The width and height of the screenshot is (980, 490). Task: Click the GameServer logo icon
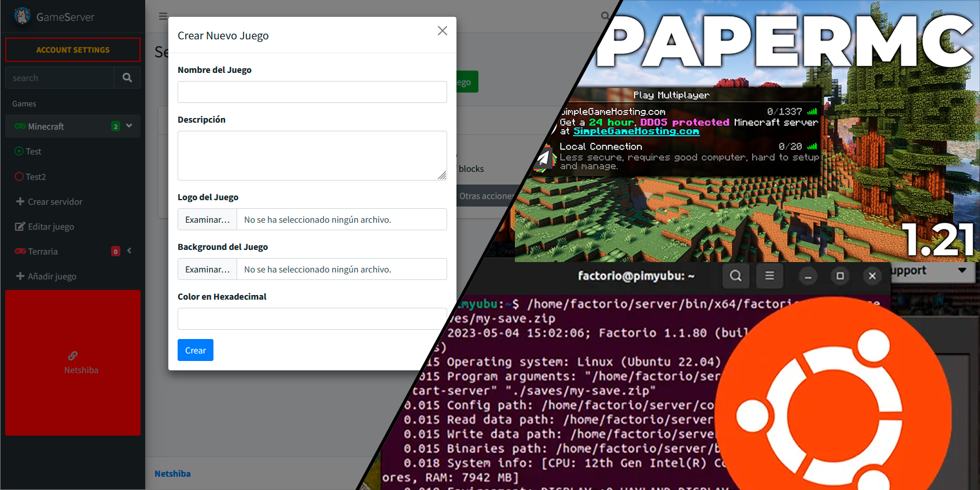click(22, 16)
